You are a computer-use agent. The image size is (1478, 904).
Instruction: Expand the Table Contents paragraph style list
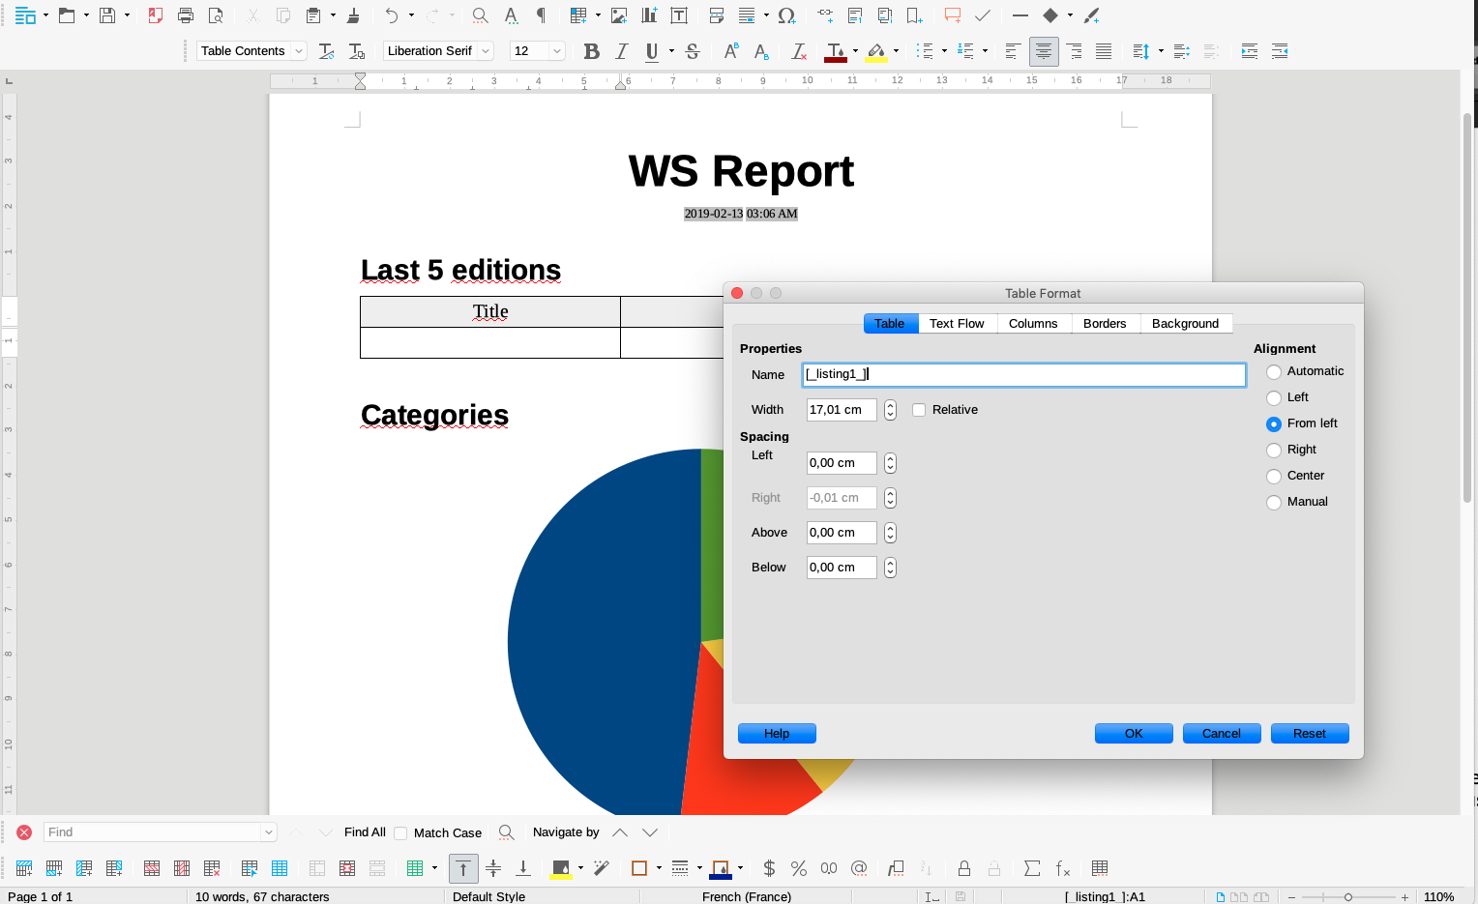point(299,51)
